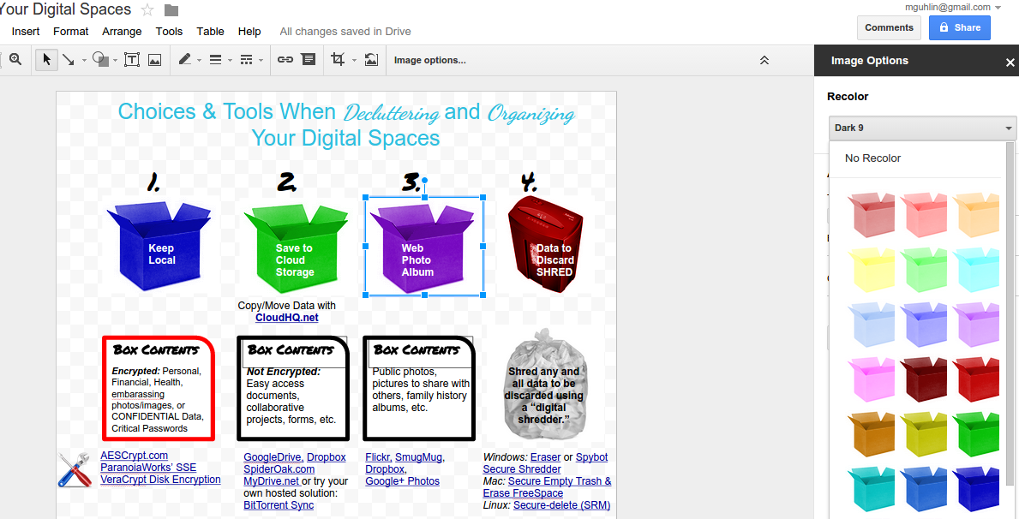The width and height of the screenshot is (1019, 519).
Task: Select the crop image tool
Action: (338, 60)
